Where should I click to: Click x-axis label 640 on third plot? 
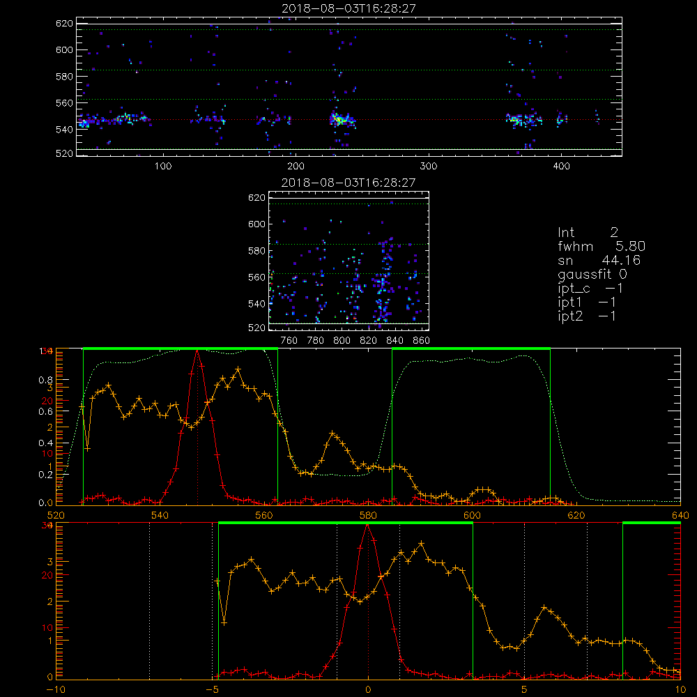(x=680, y=515)
